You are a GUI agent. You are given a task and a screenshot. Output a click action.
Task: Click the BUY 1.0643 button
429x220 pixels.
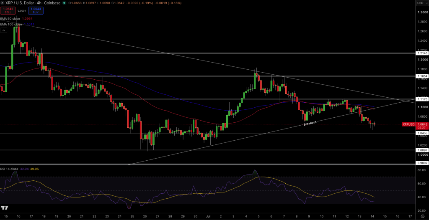point(36,10)
